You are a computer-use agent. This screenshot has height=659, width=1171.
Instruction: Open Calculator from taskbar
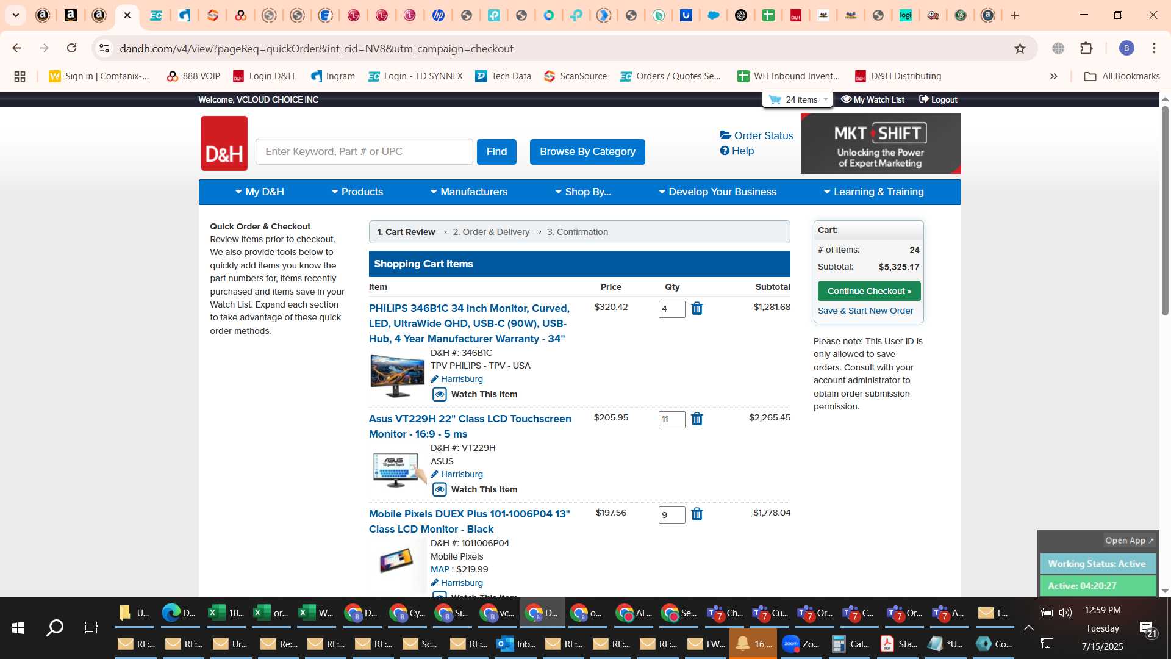click(x=850, y=644)
